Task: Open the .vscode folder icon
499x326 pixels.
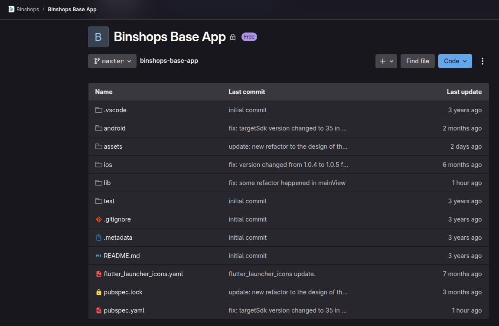Action: click(98, 110)
